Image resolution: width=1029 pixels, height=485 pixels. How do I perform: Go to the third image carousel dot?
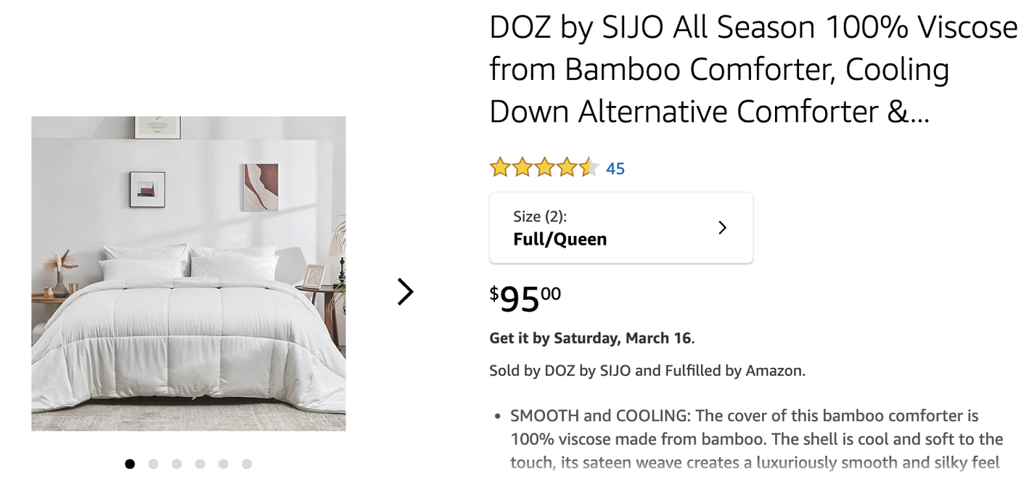click(176, 464)
